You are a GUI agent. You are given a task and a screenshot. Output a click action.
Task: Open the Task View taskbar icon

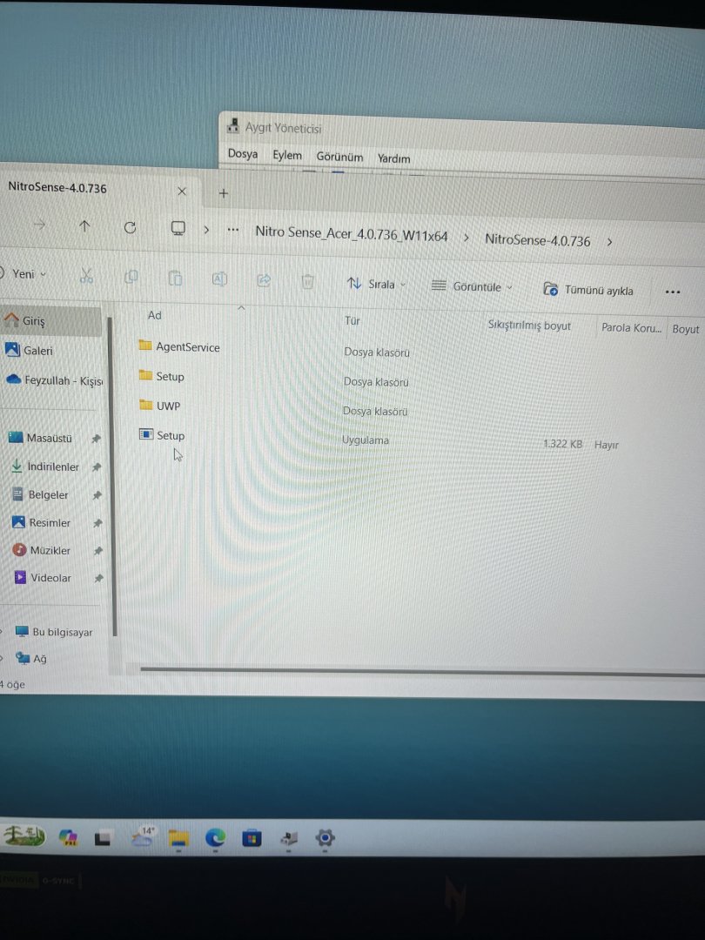(x=103, y=837)
